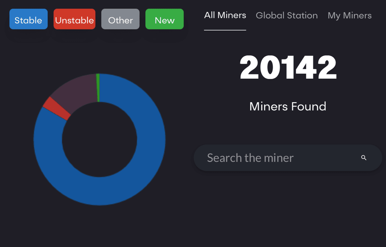Click the empty center of the donut chart
386x247 pixels.
(99, 139)
